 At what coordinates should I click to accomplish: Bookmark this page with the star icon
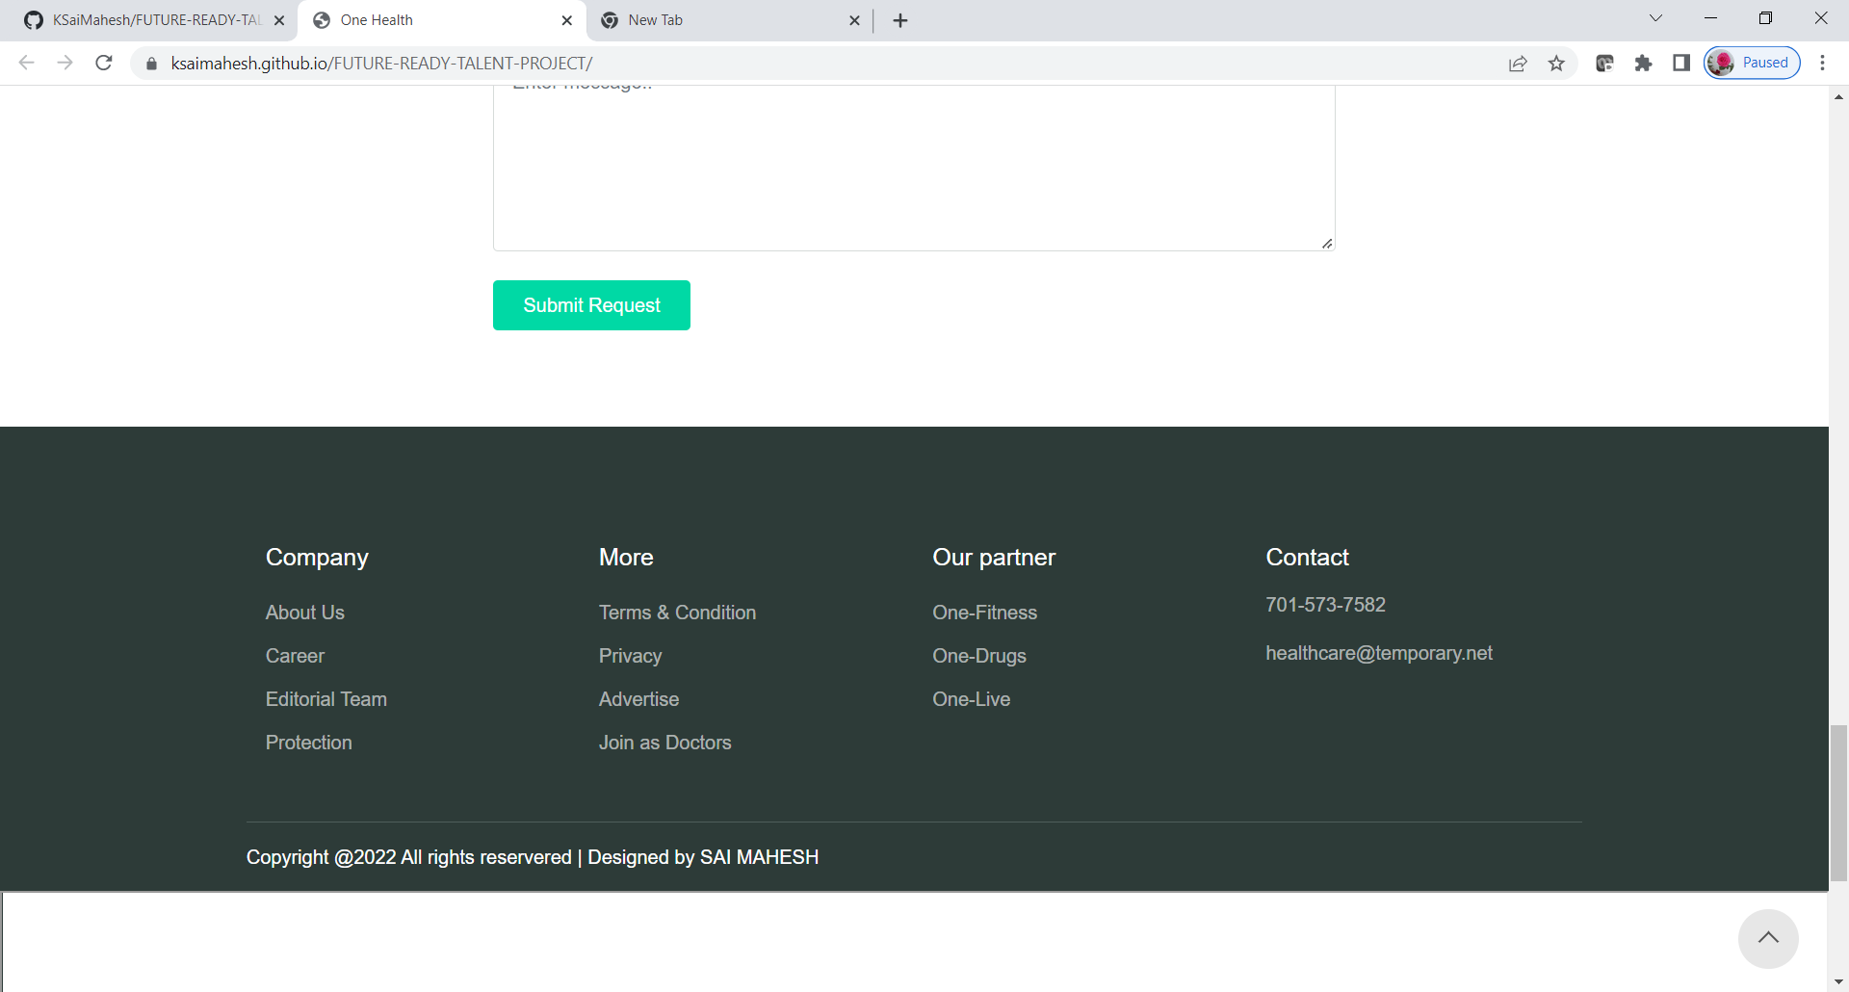click(x=1556, y=64)
